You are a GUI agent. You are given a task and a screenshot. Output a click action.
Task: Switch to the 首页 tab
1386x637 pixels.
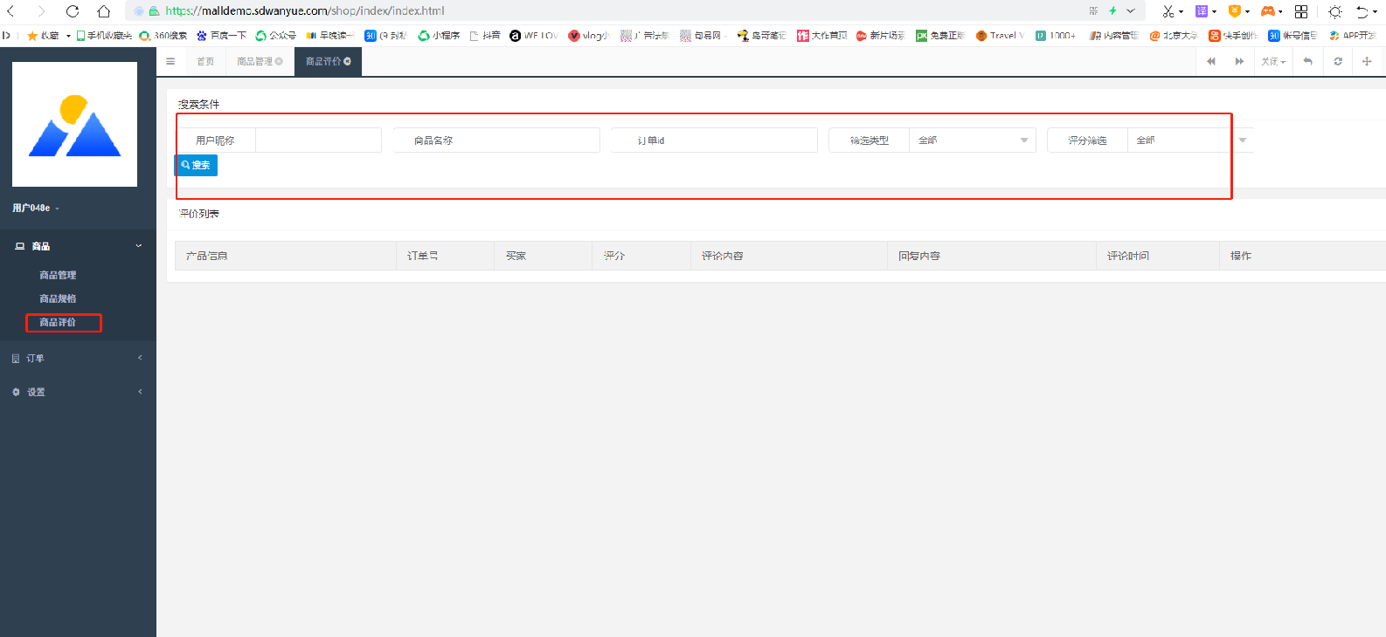pyautogui.click(x=205, y=61)
